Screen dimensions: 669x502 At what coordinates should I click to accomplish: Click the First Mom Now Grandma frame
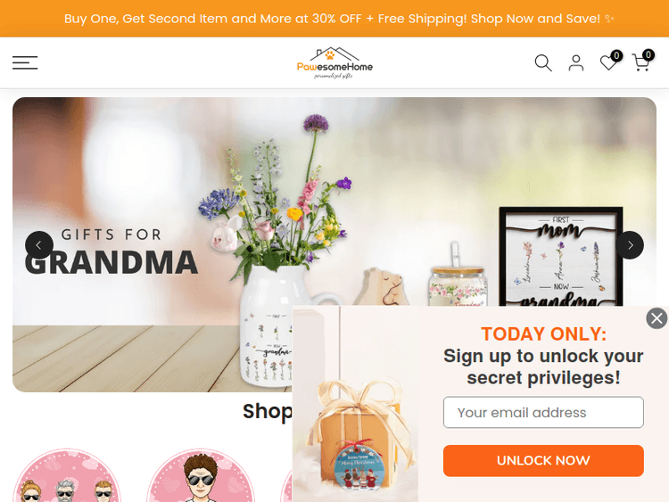pyautogui.click(x=561, y=257)
